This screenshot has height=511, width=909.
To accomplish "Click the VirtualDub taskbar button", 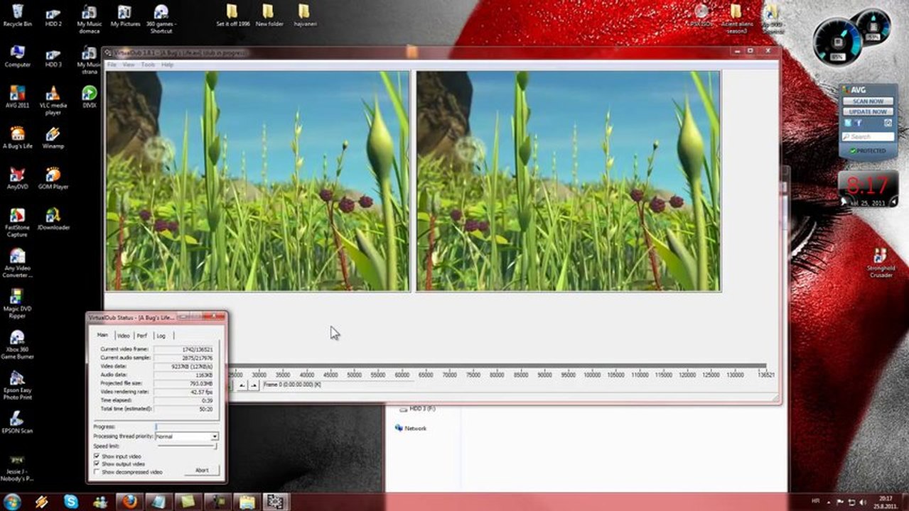I will [275, 502].
